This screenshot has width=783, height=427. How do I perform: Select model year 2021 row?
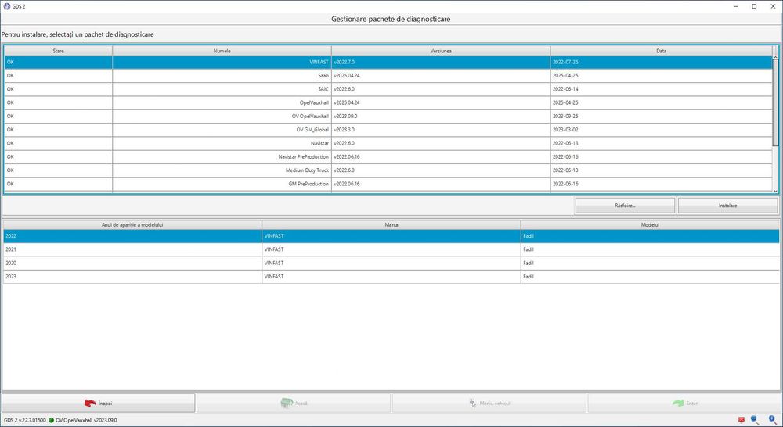point(391,249)
